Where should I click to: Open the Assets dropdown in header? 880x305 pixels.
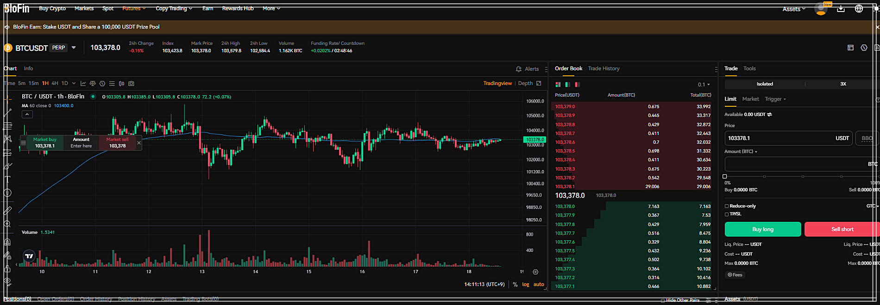tap(794, 9)
